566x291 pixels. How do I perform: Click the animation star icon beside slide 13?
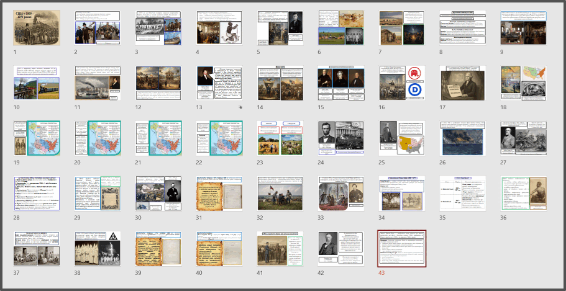241,107
